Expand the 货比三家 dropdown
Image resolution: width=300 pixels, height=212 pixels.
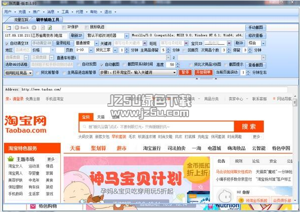(115, 50)
